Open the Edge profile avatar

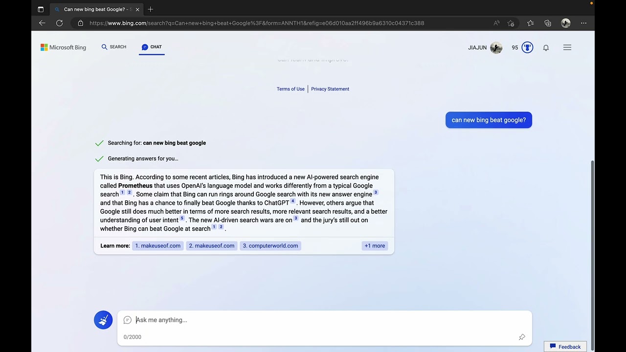566,23
